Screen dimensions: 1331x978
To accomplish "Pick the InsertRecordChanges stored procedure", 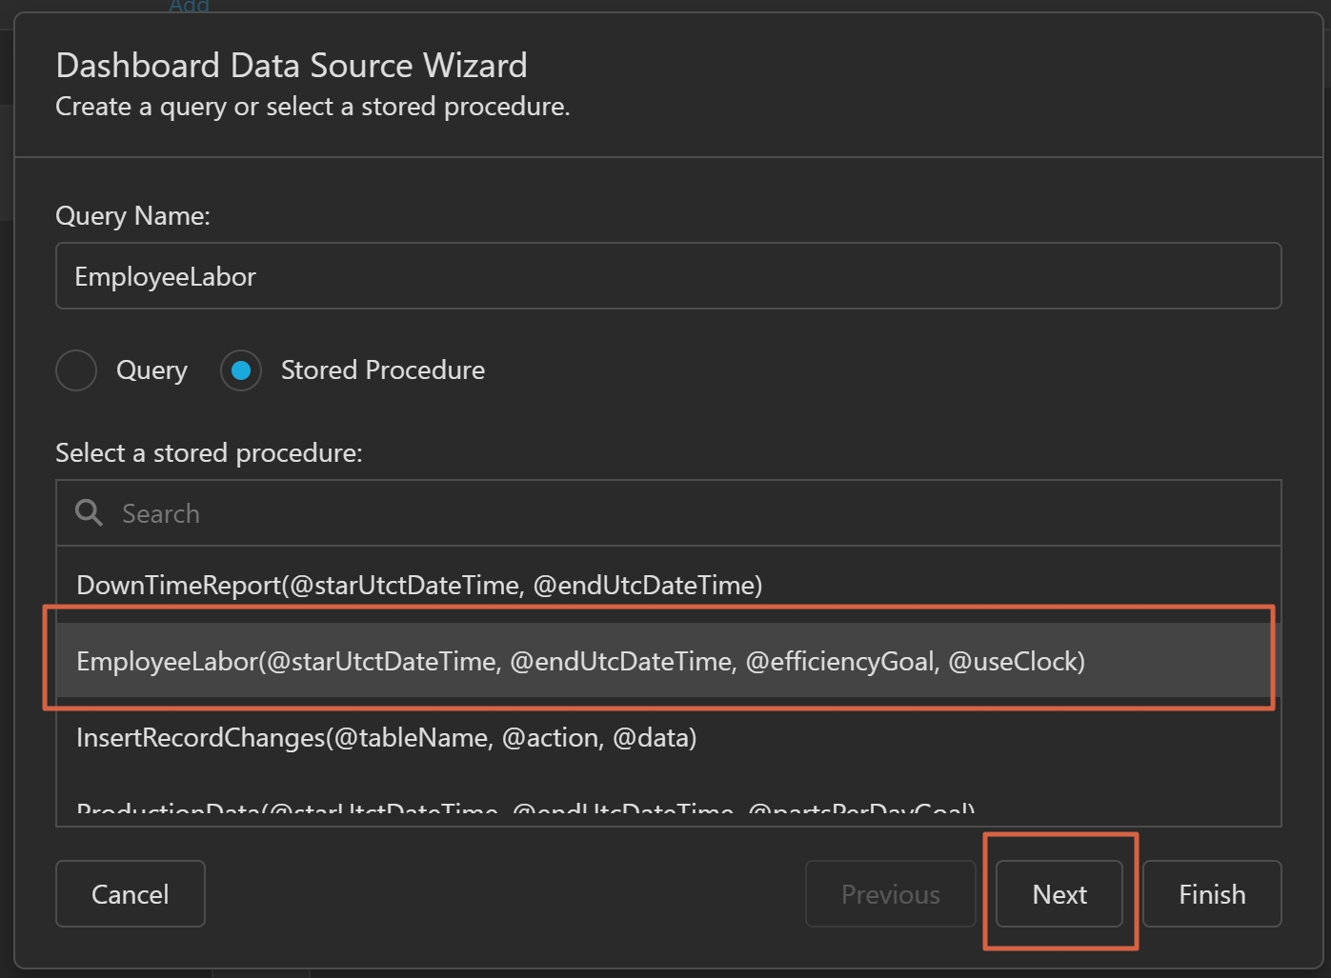I will coord(386,737).
